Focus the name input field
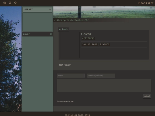The image size is (155, 116). 71,75
